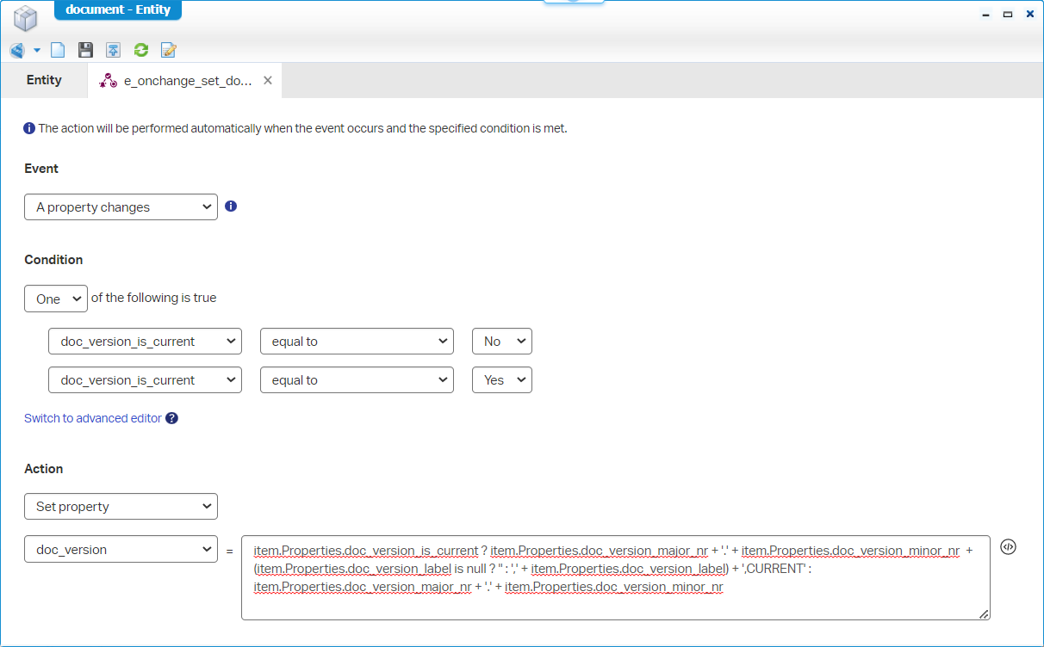1044x647 pixels.
Task: Open the 'A property changes' event dropdown
Action: 121,207
